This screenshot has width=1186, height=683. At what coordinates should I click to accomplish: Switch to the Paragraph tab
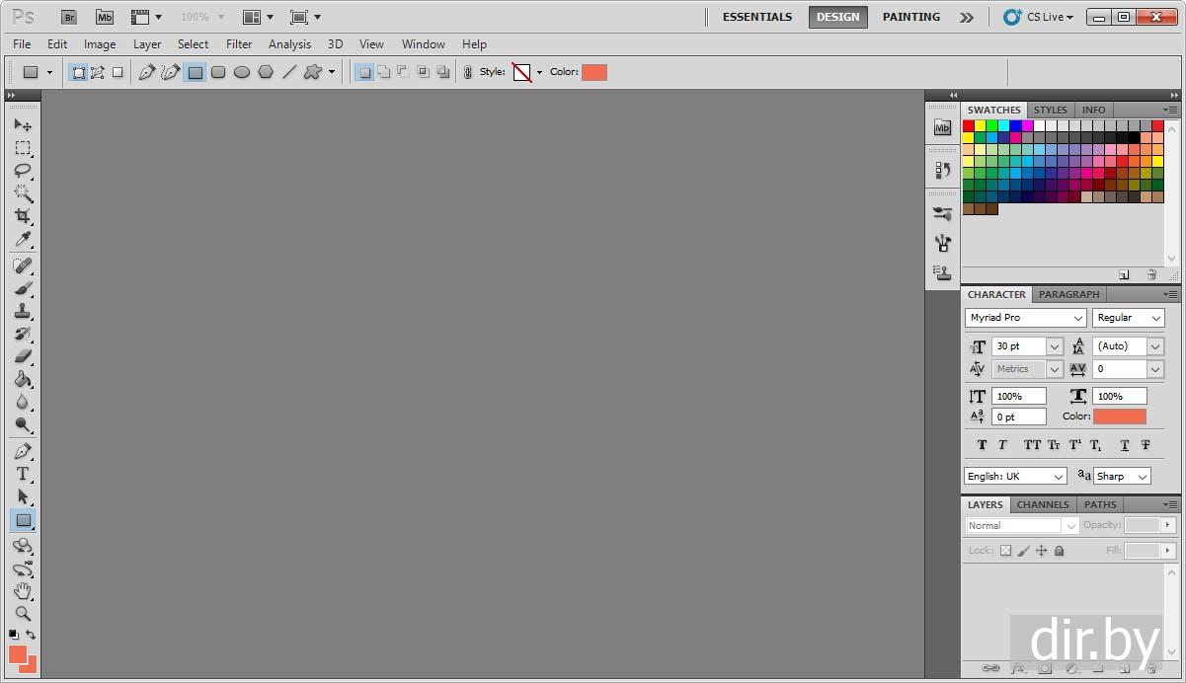(1068, 294)
